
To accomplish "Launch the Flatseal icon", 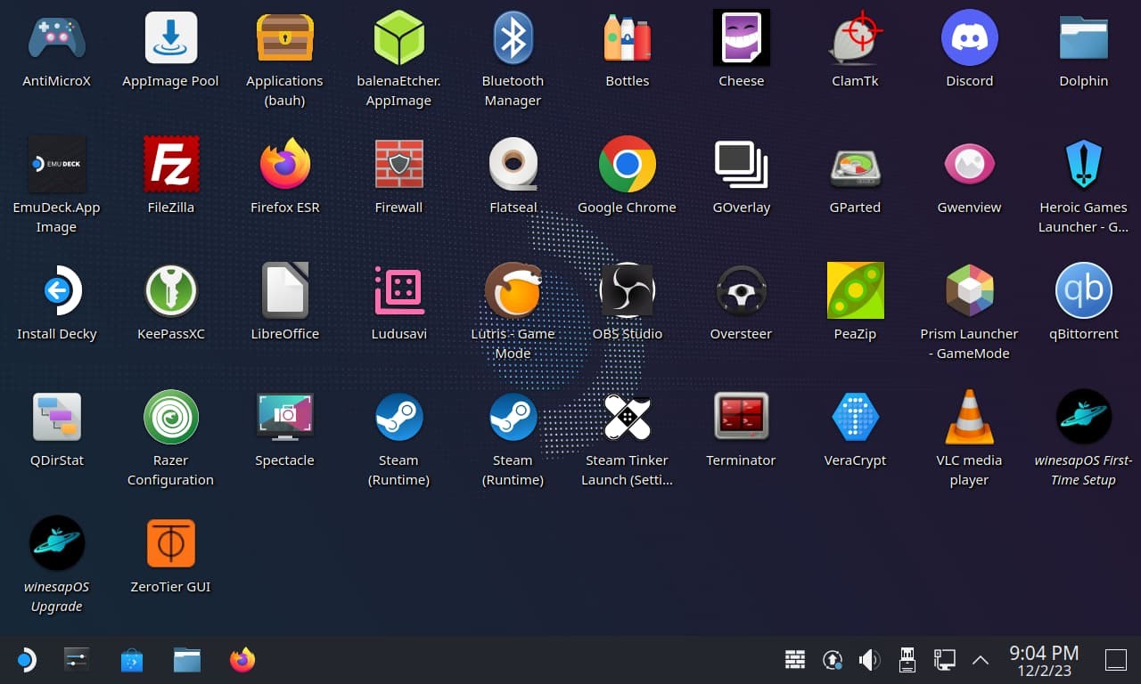I will 513,165.
